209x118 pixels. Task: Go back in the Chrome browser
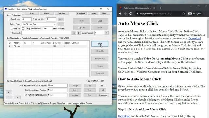(x=120, y=14)
